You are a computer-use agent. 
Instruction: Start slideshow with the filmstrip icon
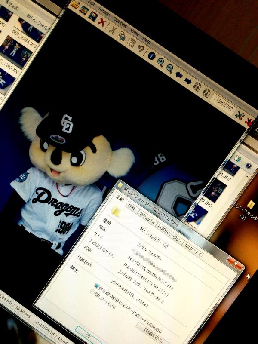[84, 10]
